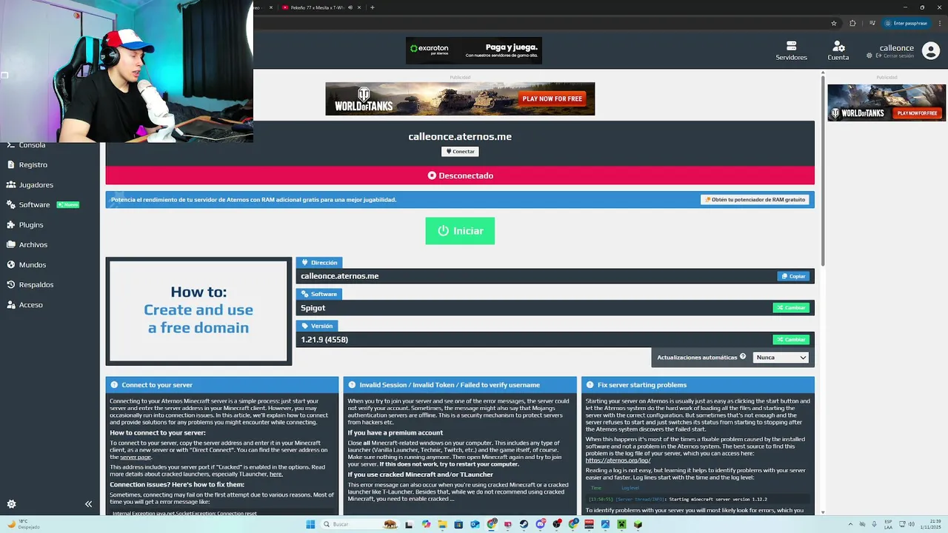Click the taskbar Buscar search box
This screenshot has height=533, width=948.
pyautogui.click(x=360, y=524)
